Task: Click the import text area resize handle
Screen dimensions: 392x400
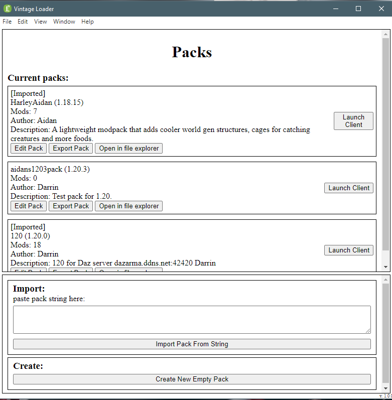Action: 368,331
